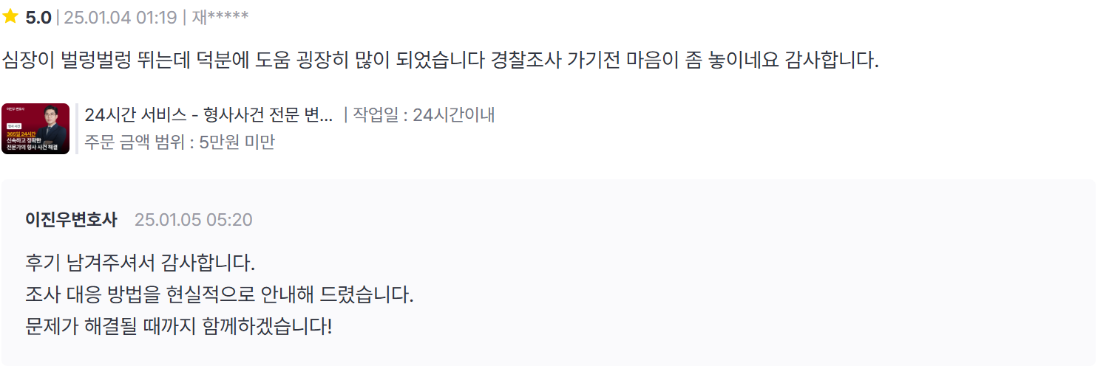Image resolution: width=1109 pixels, height=380 pixels.
Task: Click the 365일 24시간 banner text in thumbnail
Action: [21, 133]
